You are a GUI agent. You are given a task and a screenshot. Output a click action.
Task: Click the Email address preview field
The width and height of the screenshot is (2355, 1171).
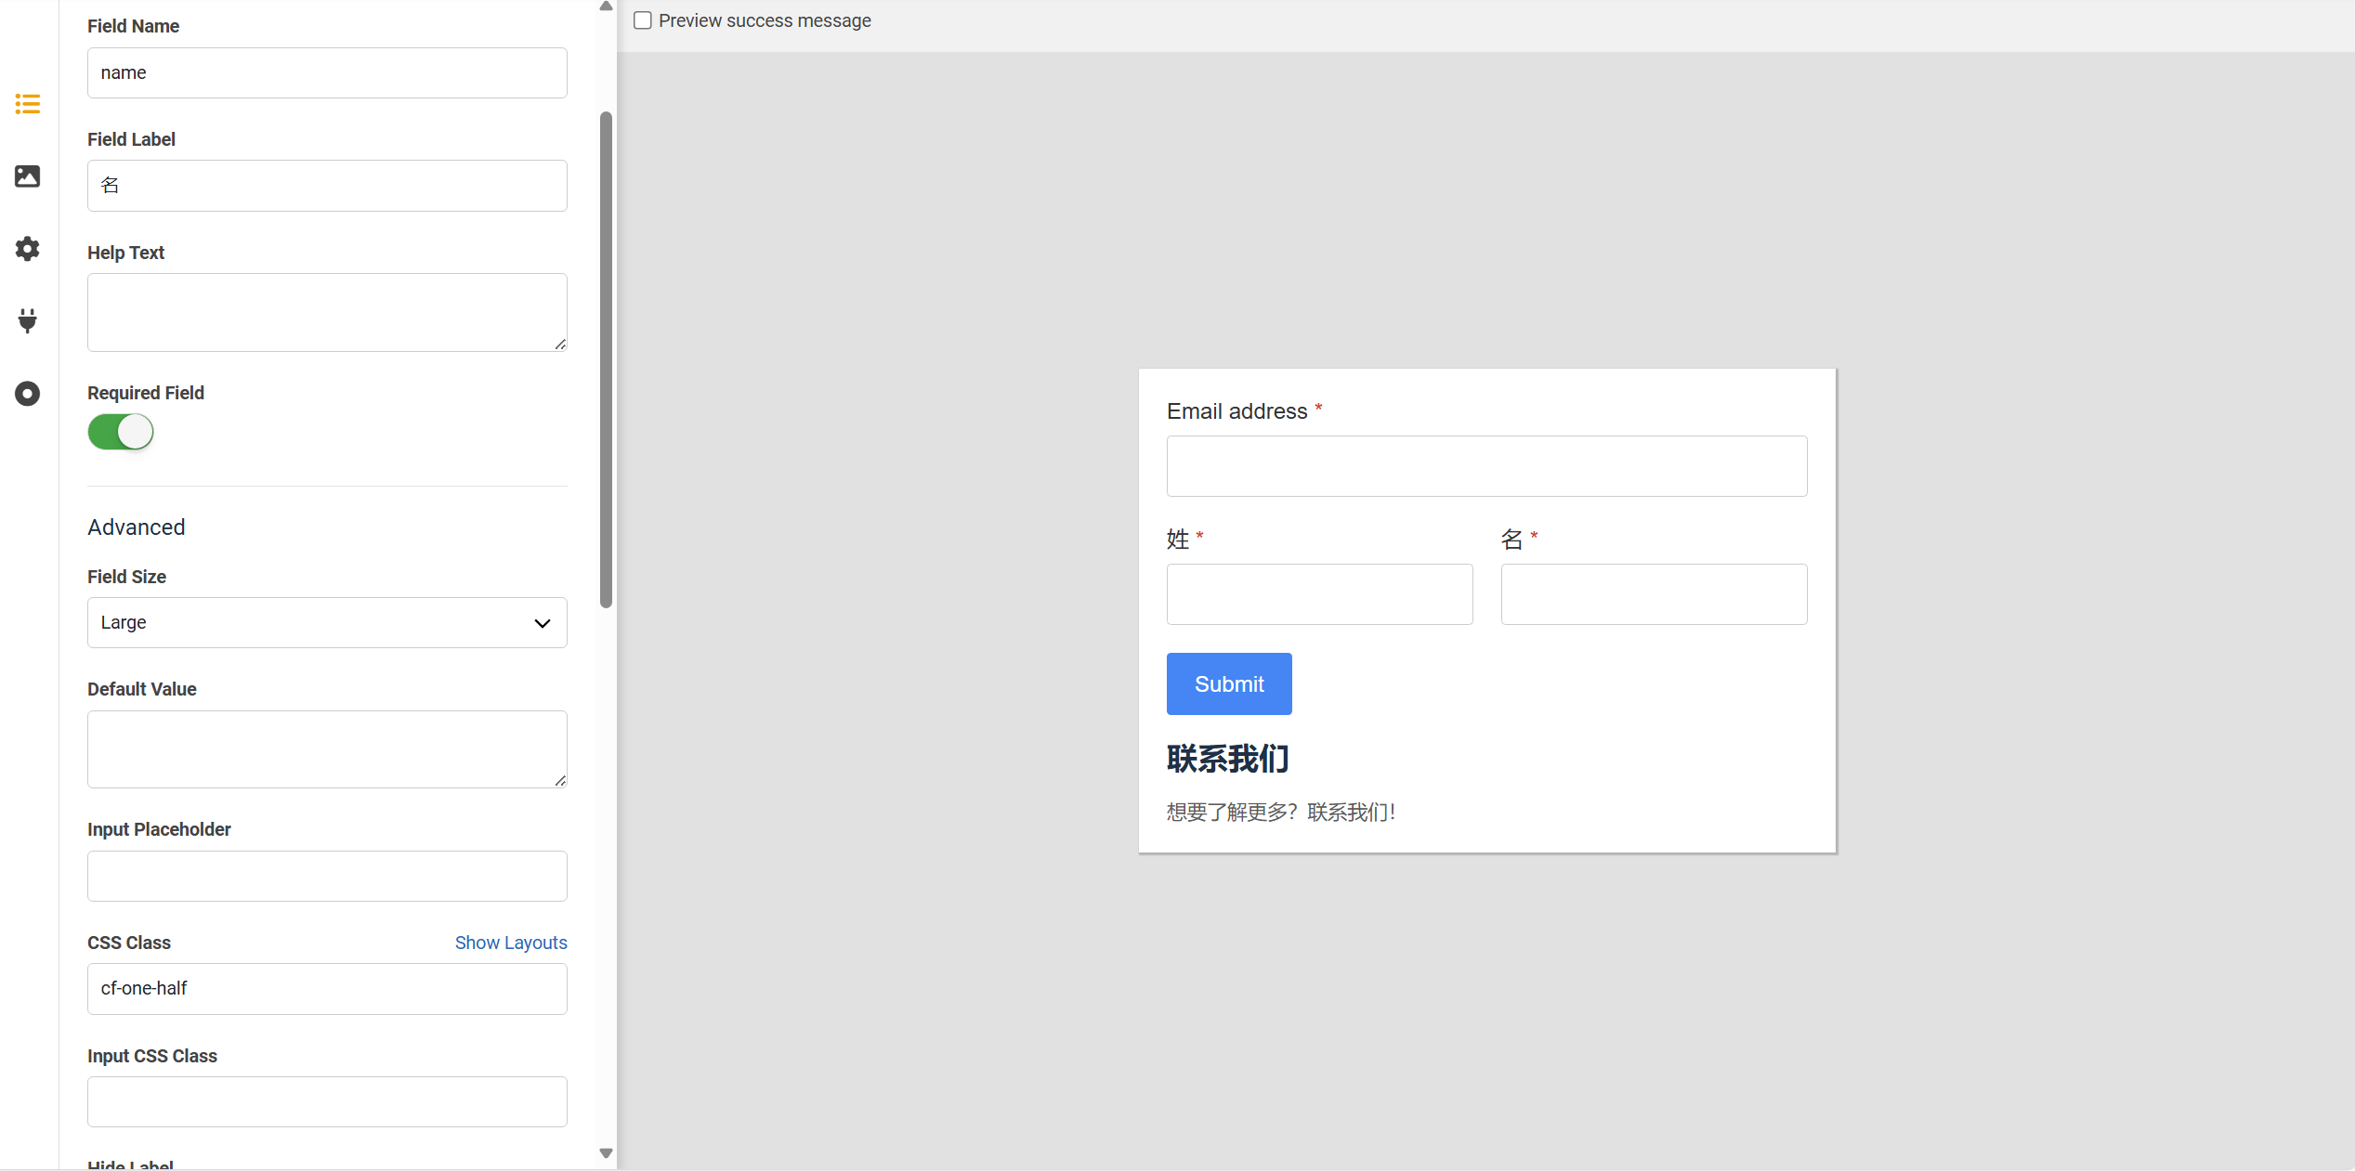(1486, 466)
